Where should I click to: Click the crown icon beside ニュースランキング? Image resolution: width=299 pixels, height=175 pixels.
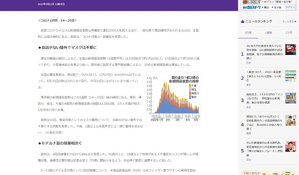pos(242,22)
